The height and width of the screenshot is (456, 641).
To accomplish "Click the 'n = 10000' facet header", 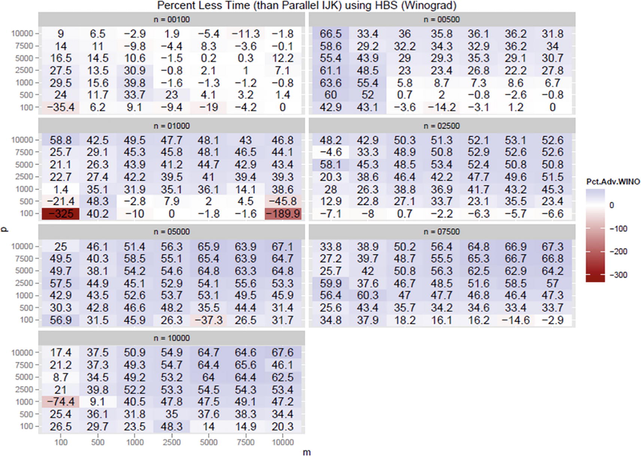I will point(171,338).
